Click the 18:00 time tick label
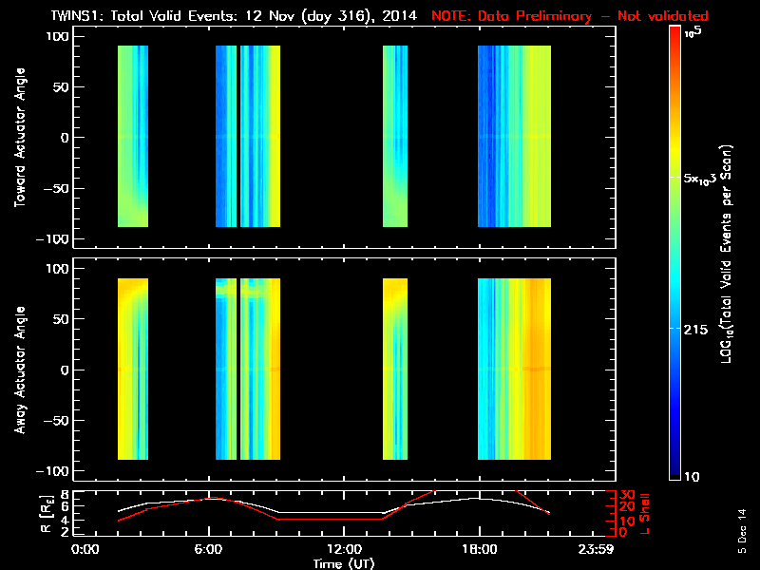 479,549
